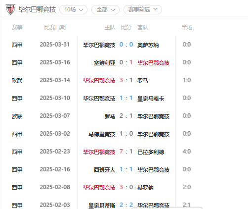Open the 10场 match count dropdown
This screenshot has height=209, width=248.
pyautogui.click(x=73, y=9)
